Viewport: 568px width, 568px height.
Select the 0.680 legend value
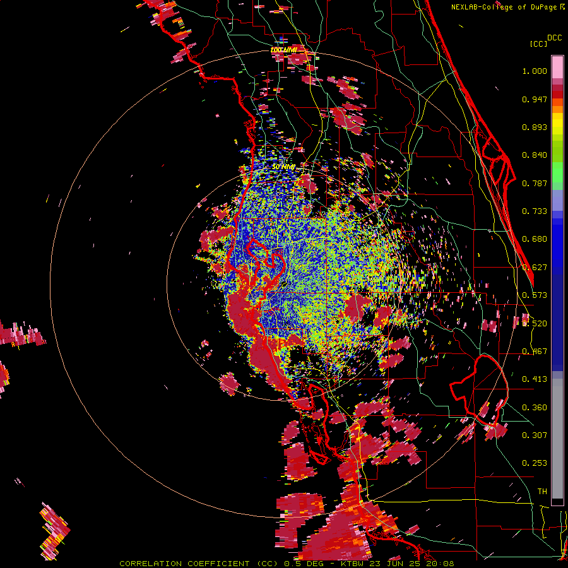click(x=535, y=239)
